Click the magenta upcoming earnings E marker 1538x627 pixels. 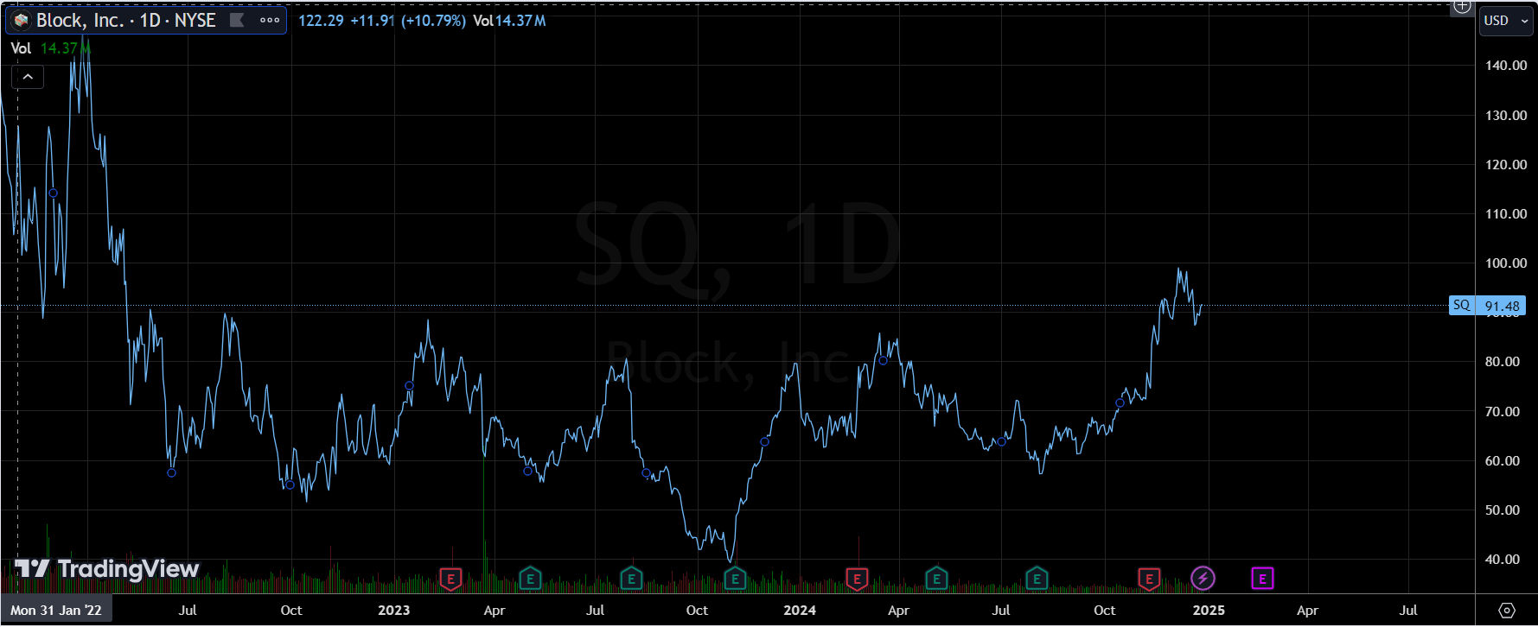click(x=1262, y=579)
